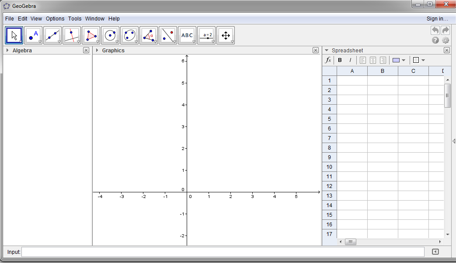
Task: Select the Move arrow tool
Action: tap(14, 35)
